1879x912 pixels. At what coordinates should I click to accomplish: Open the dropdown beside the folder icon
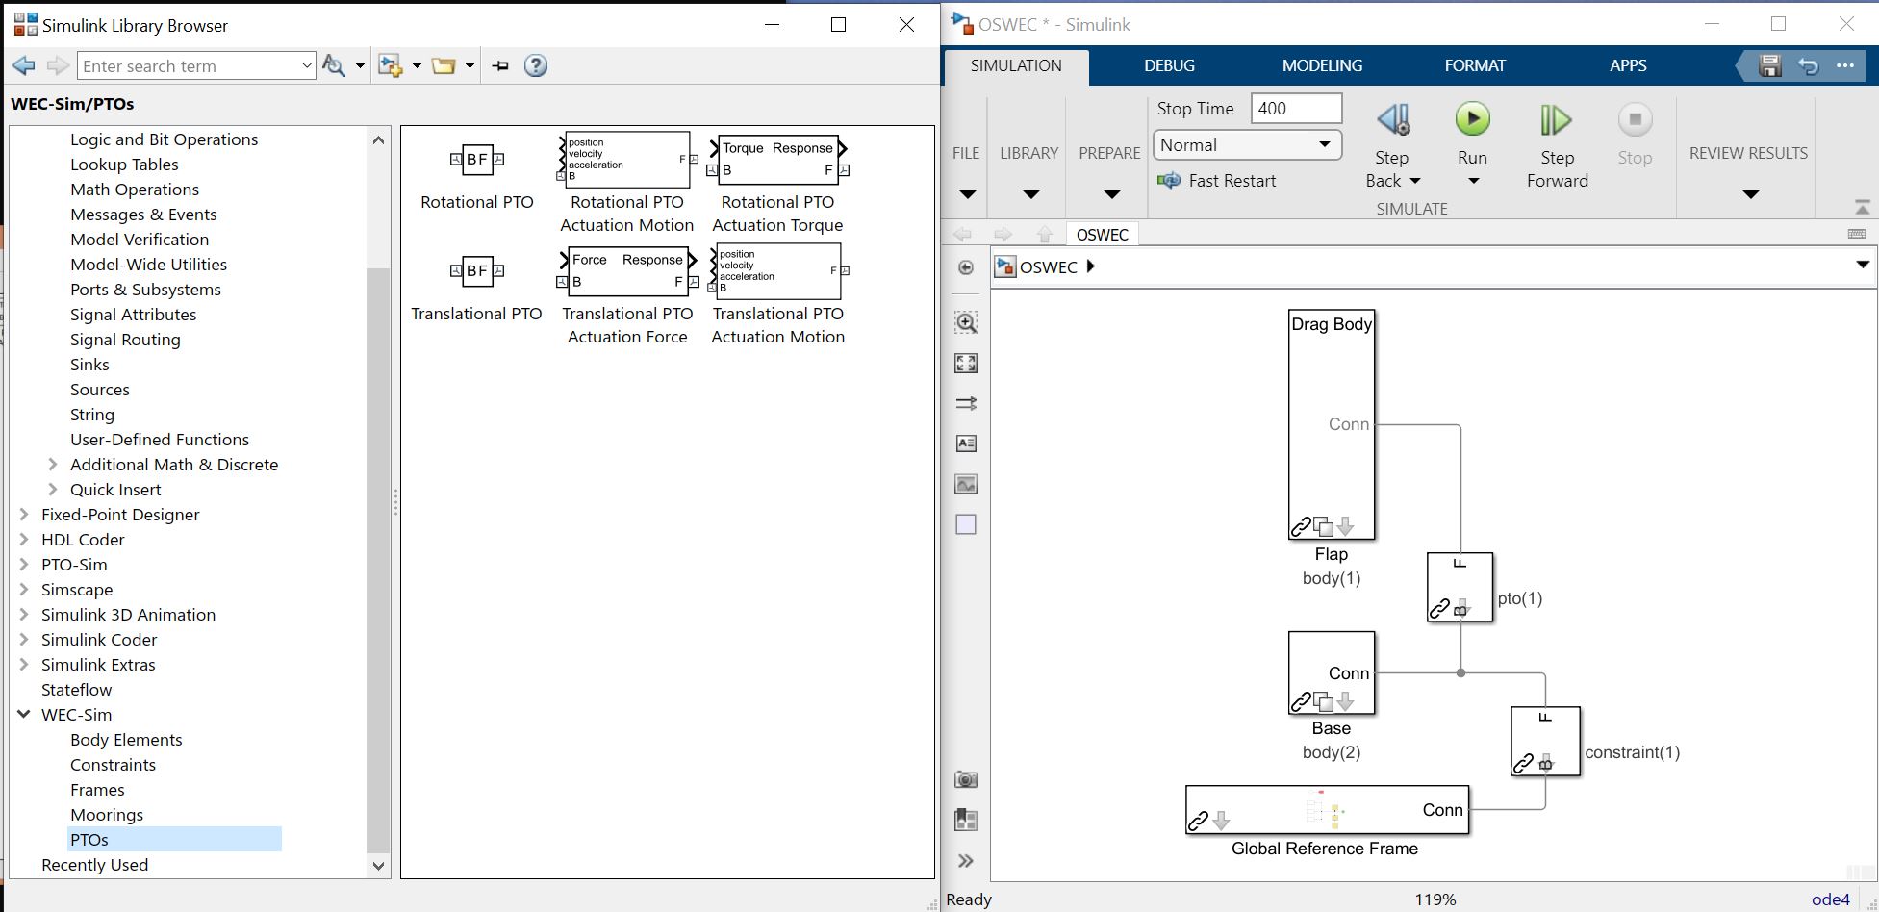[x=470, y=65]
